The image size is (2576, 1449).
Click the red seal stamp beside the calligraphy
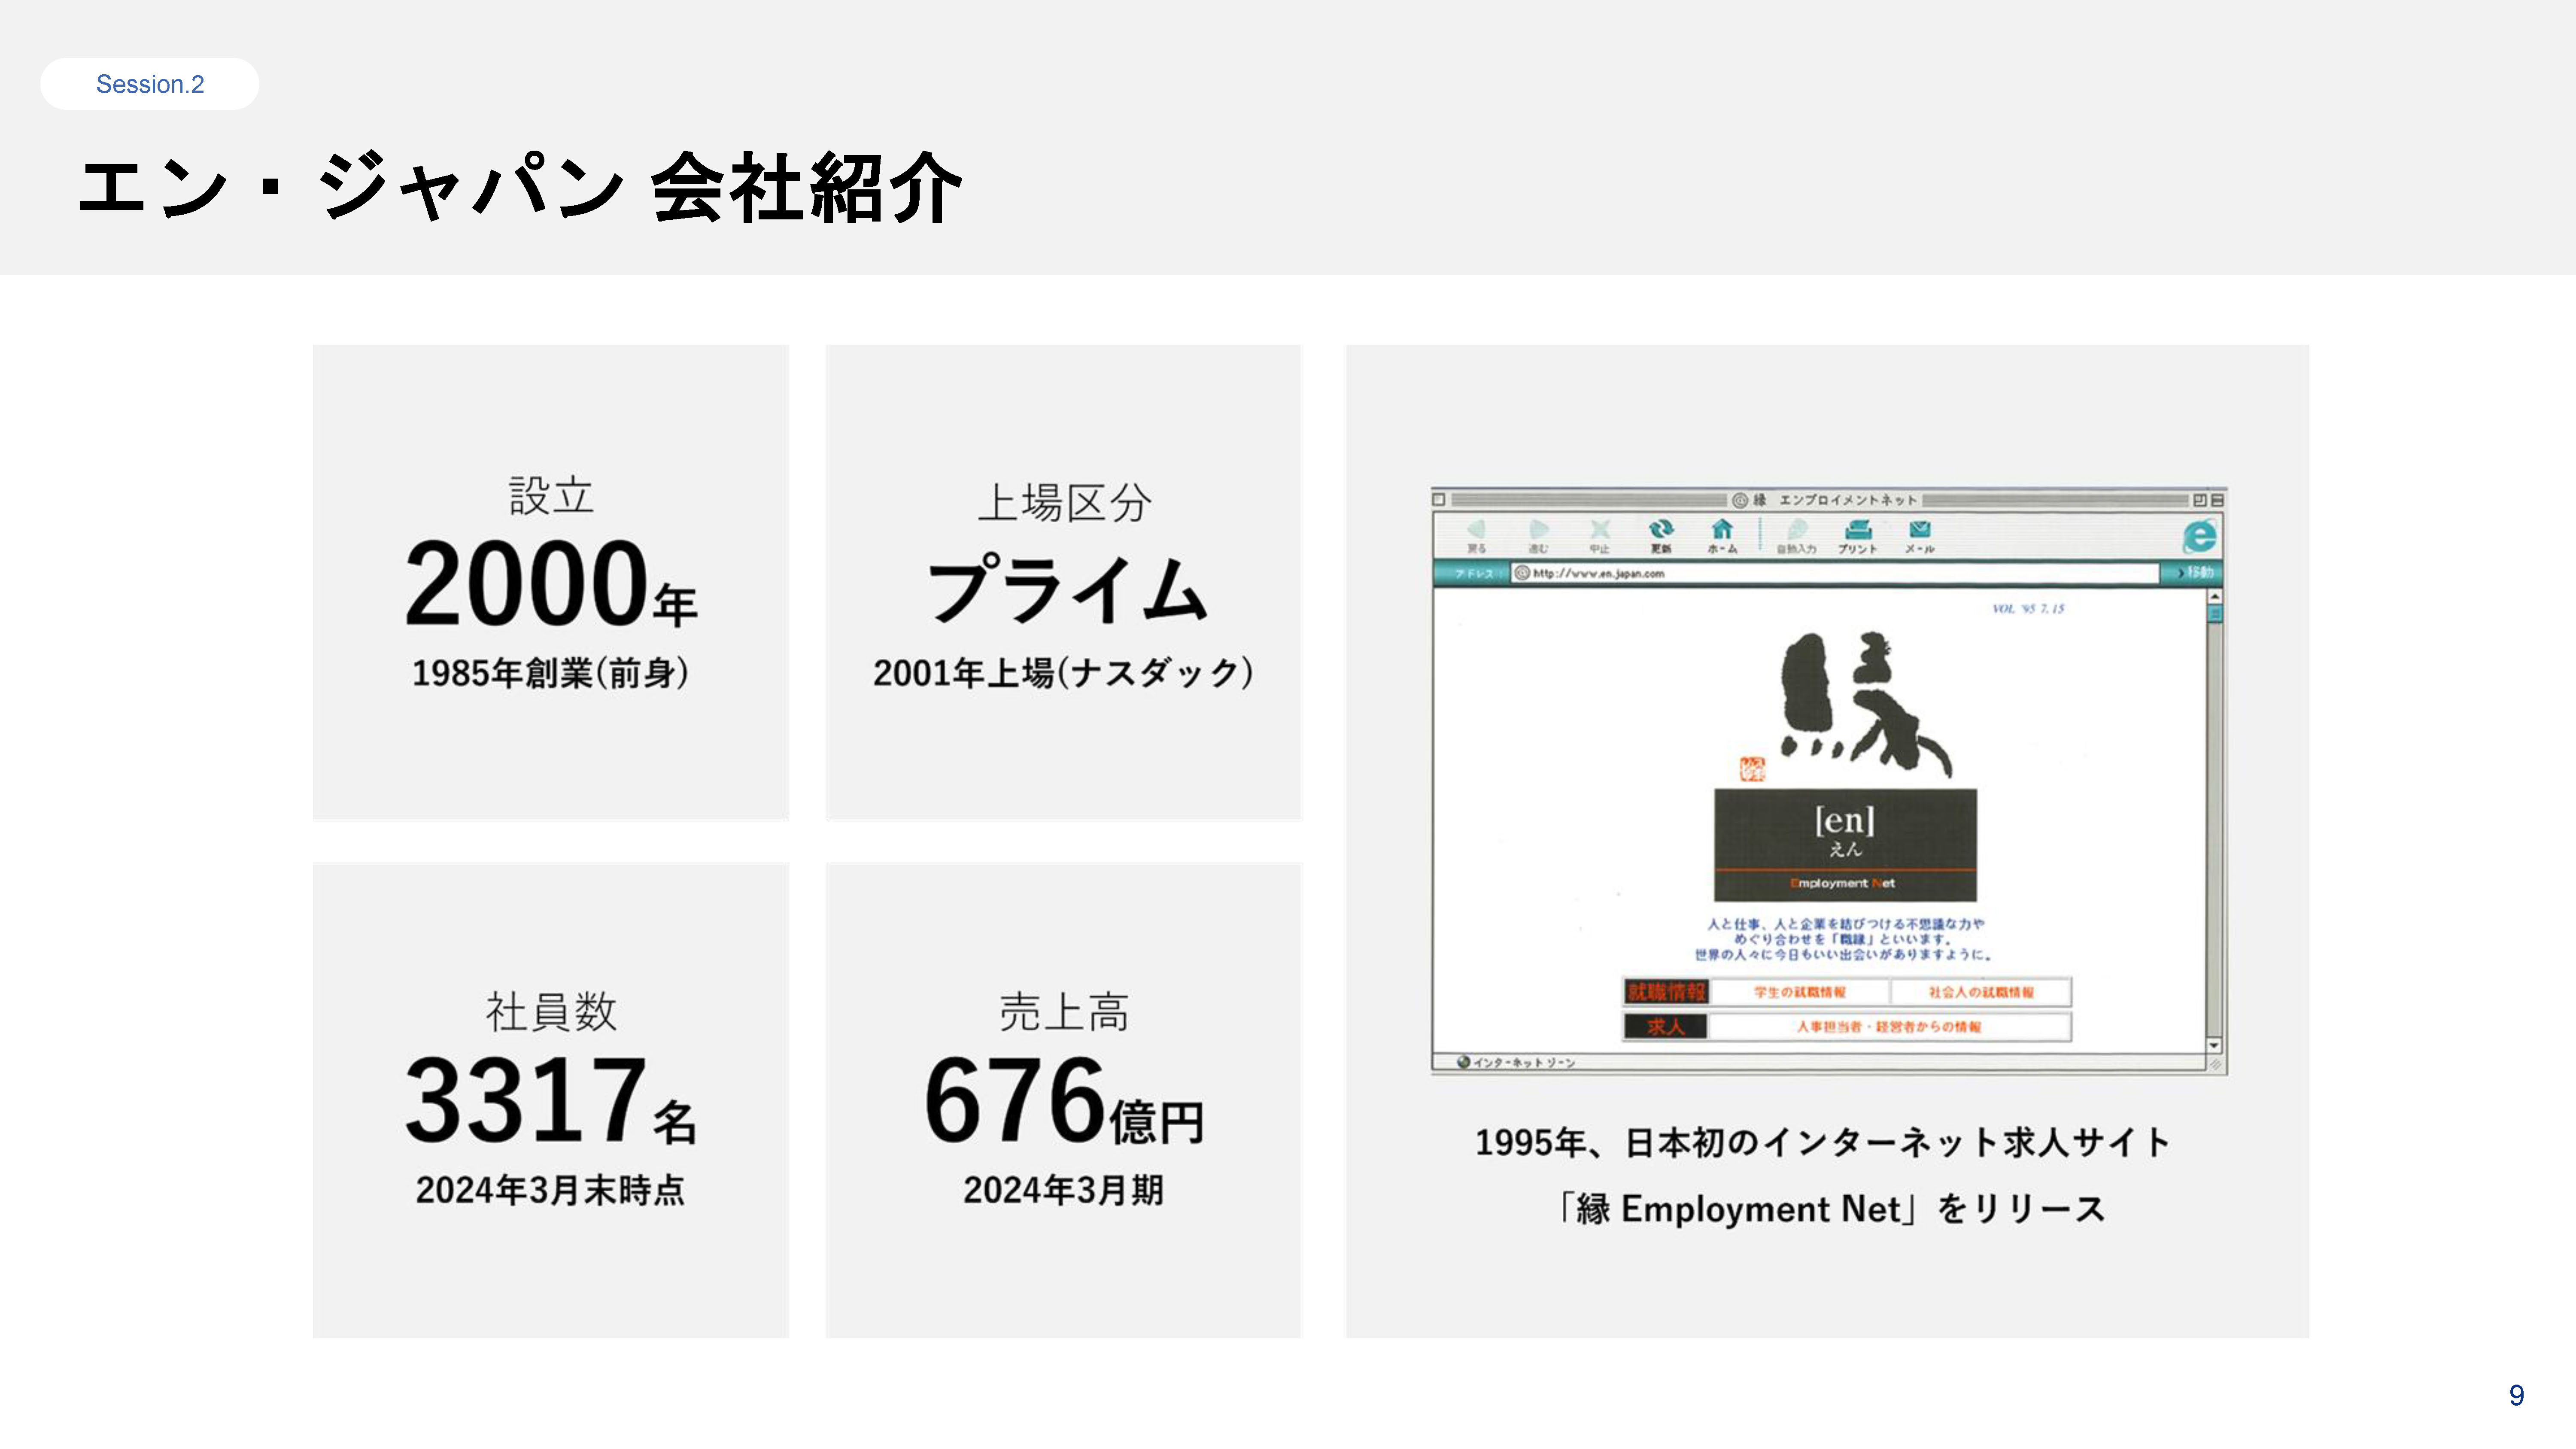[1752, 769]
